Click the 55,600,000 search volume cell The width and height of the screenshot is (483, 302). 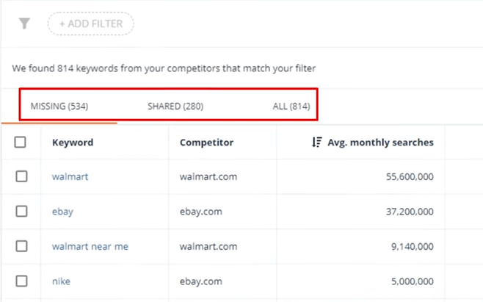click(x=410, y=176)
